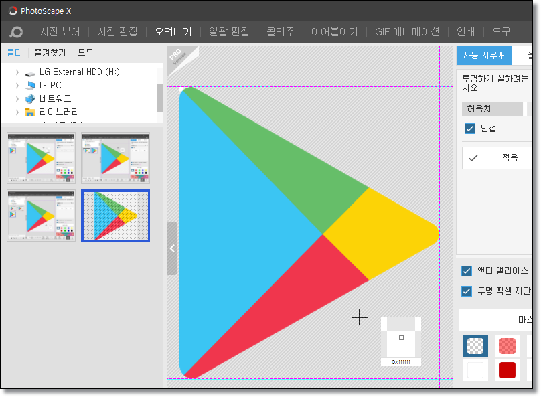This screenshot has width=541, height=407.
Task: Open the first screenshot thumbnail in top row
Action: tap(41, 158)
